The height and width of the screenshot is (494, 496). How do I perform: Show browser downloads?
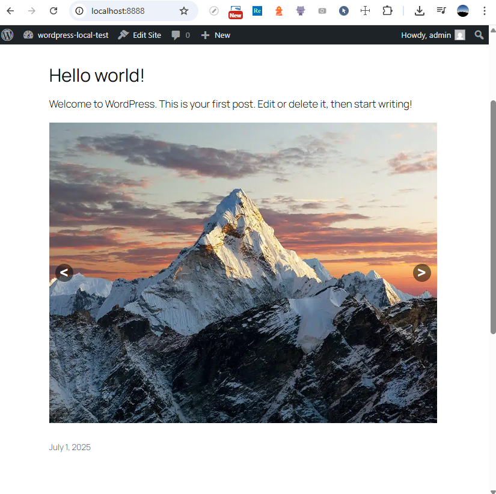(x=420, y=11)
